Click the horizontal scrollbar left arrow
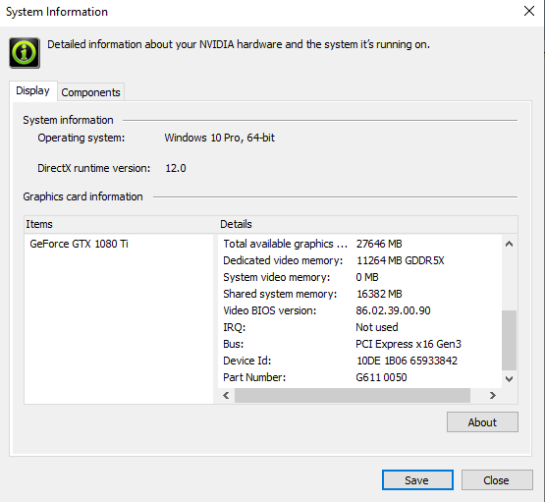The image size is (545, 502). tap(226, 395)
